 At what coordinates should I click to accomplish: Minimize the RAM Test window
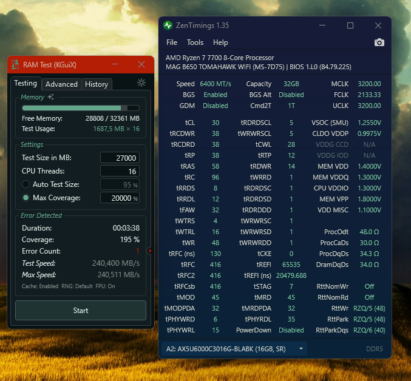(x=115, y=64)
